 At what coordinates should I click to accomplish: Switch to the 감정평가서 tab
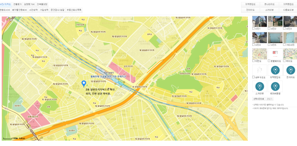[x=29, y=4]
